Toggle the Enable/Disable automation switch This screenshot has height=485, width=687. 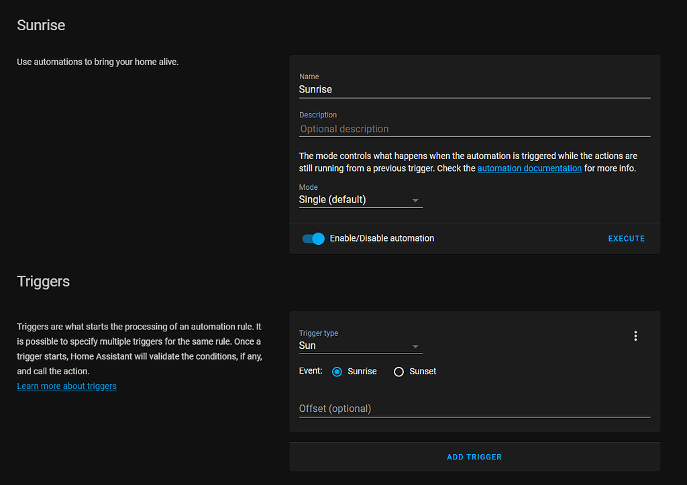(313, 239)
